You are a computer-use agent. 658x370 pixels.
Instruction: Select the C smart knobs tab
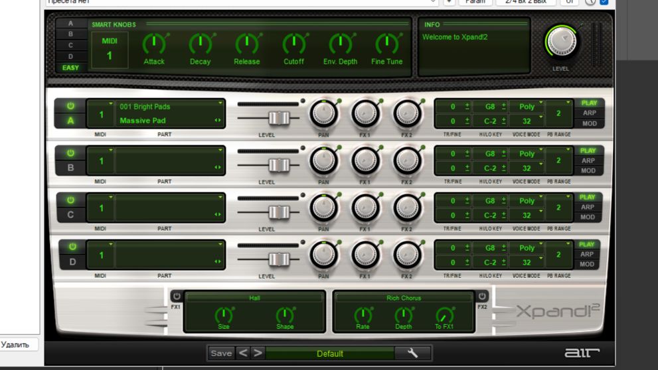click(70, 45)
